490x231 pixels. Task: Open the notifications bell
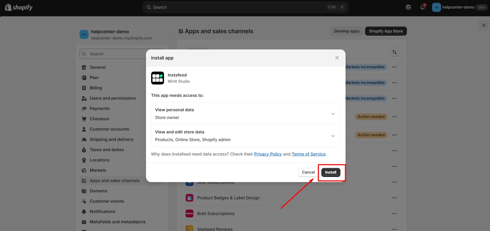[x=423, y=7]
